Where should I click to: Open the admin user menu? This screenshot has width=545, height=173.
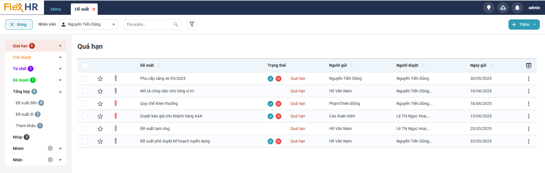[534, 8]
